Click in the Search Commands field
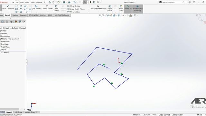This screenshot has height=116, width=206. [172, 2]
